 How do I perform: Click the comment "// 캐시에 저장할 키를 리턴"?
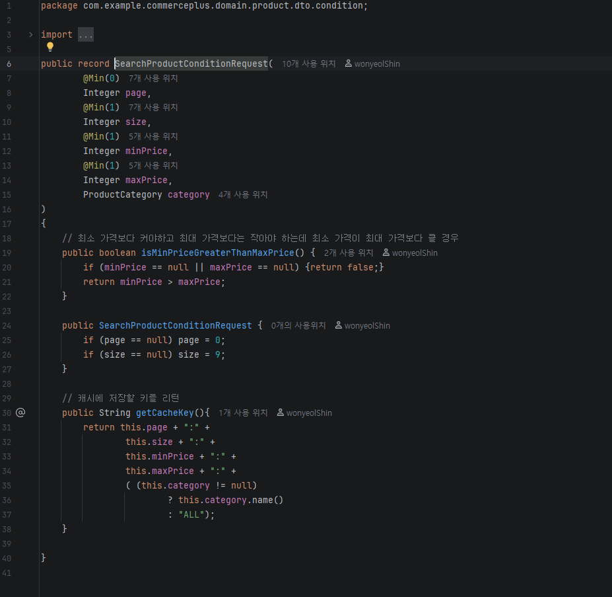pyautogui.click(x=121, y=398)
